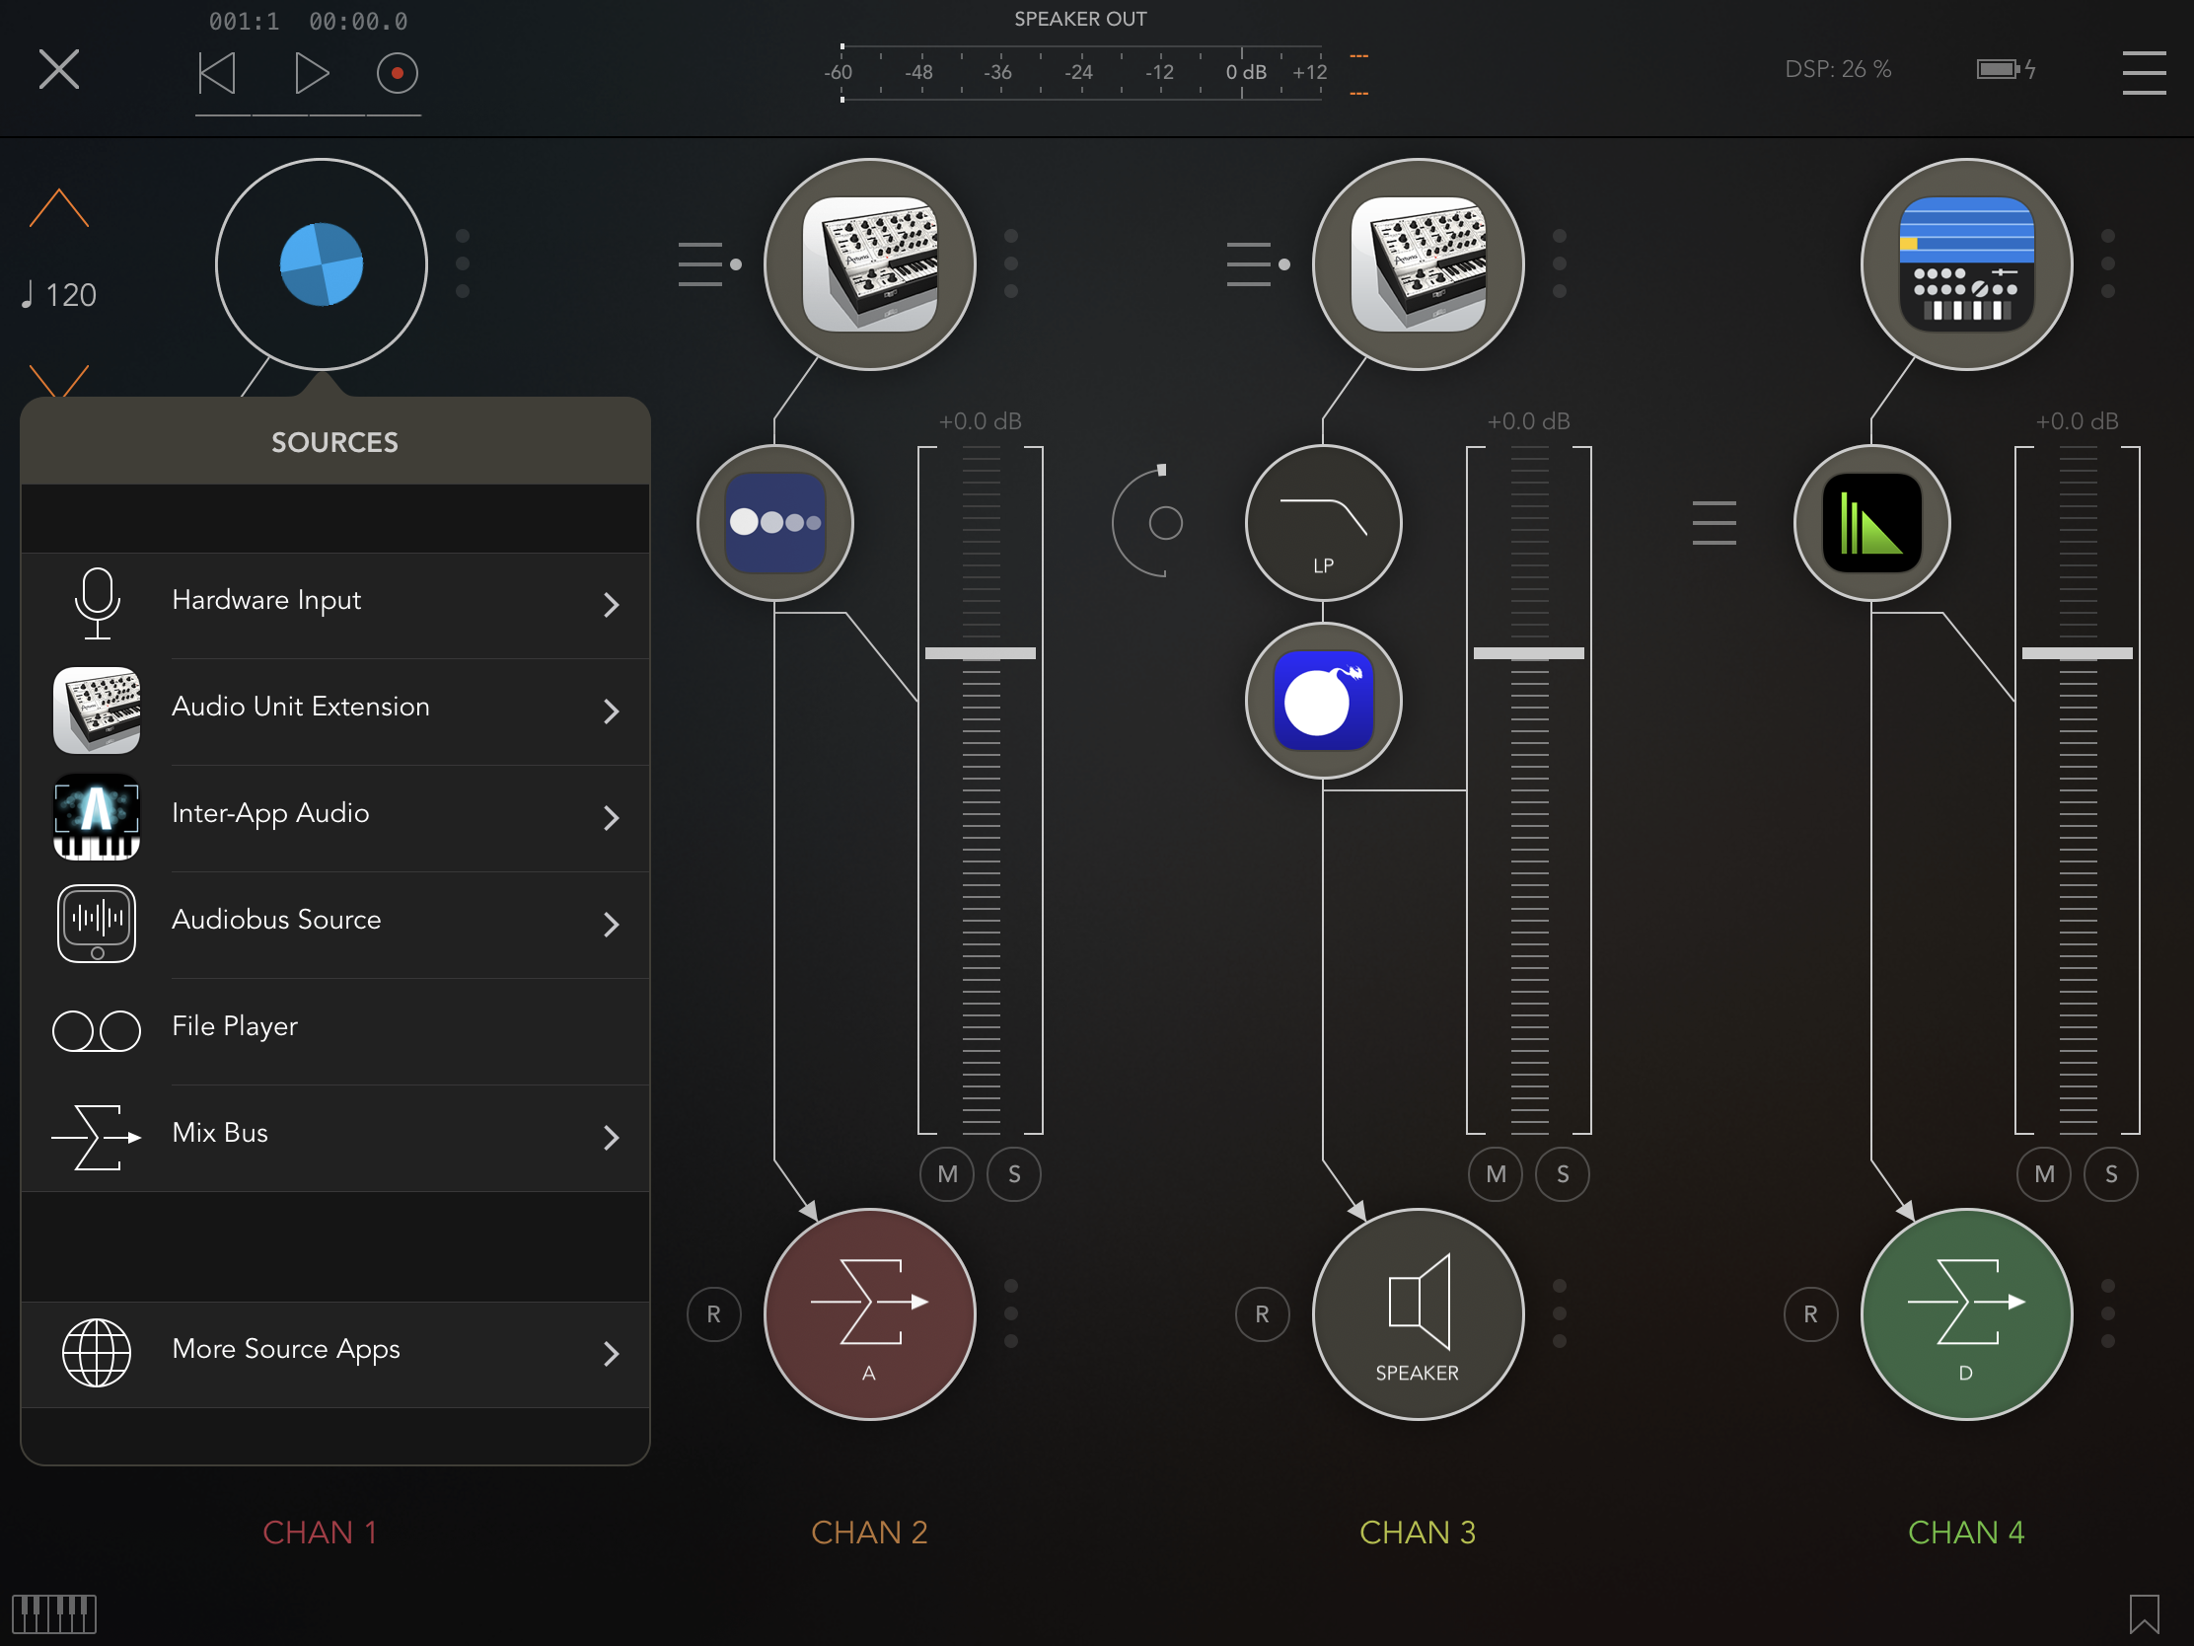The width and height of the screenshot is (2194, 1646).
Task: Open the on-screen keyboard icon
Action: [x=53, y=1613]
